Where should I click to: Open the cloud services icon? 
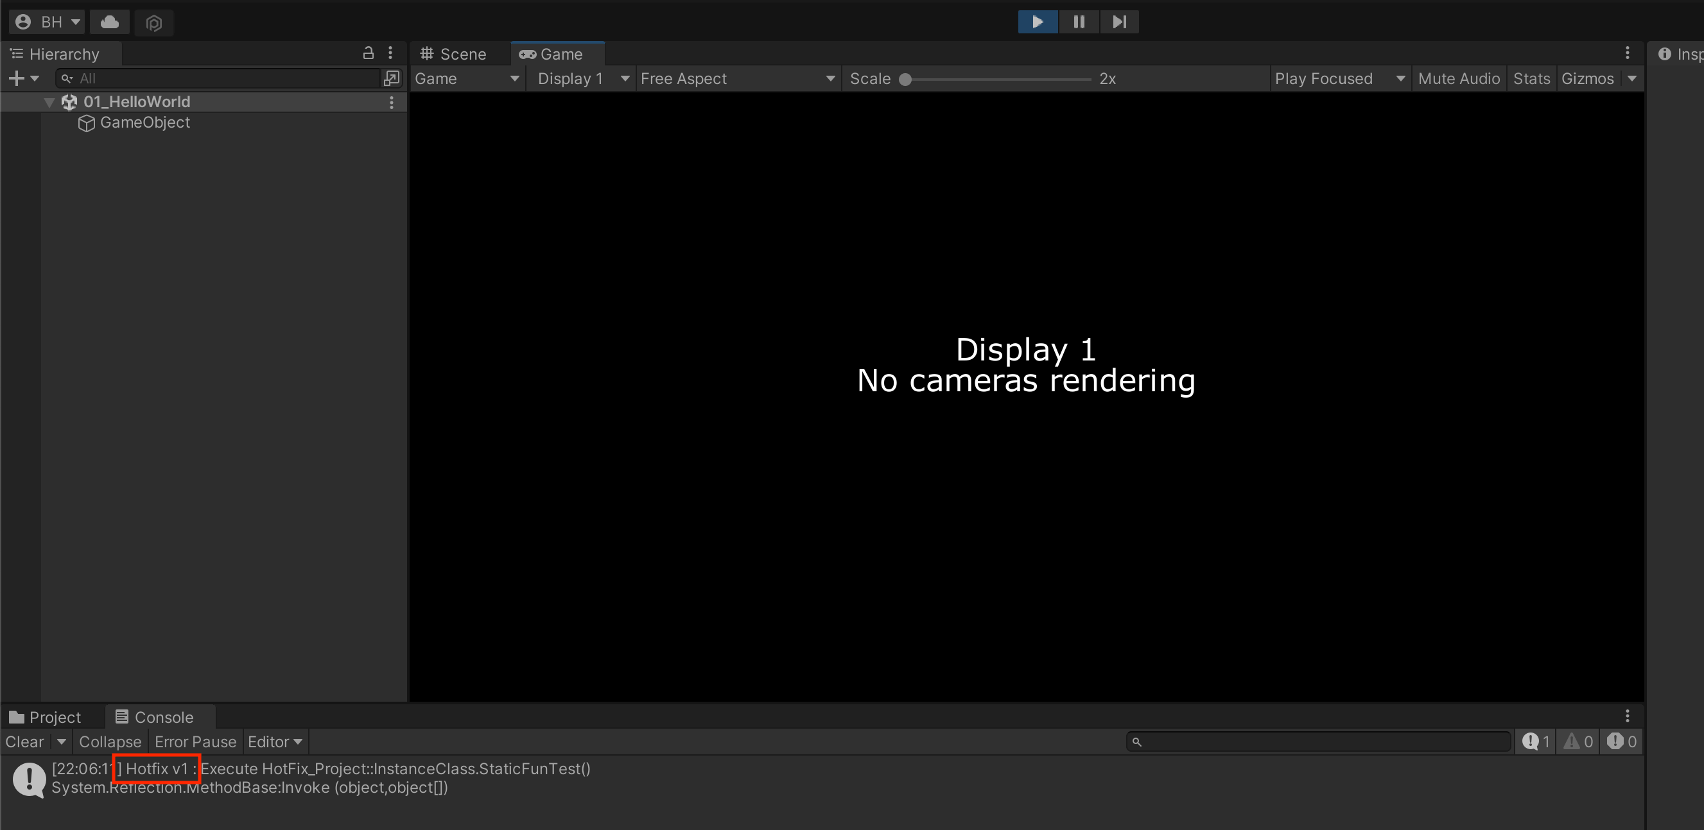point(110,22)
